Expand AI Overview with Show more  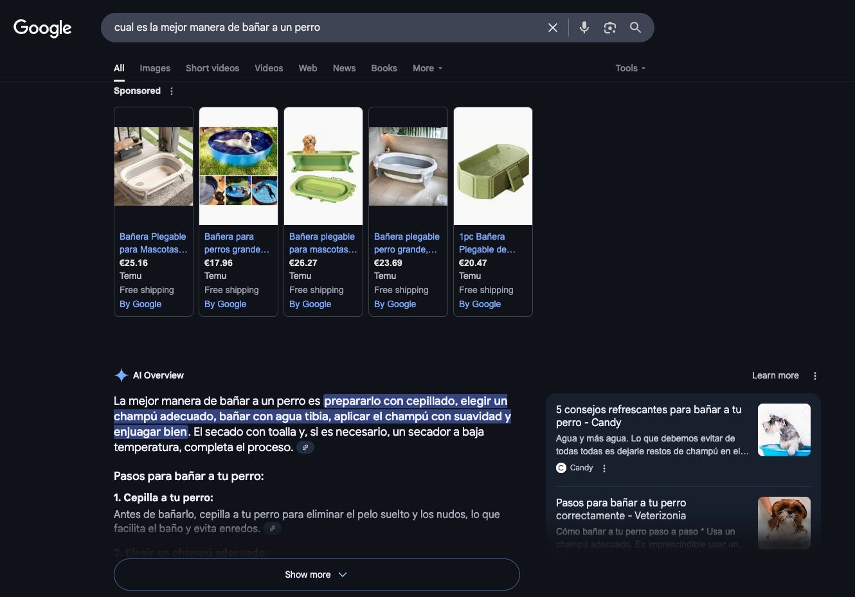[317, 575]
